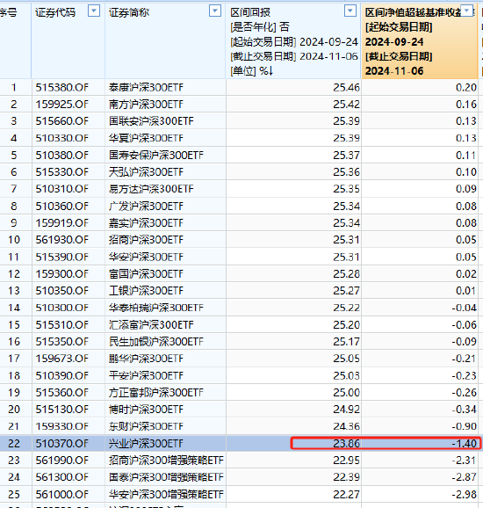
Task: Select code cell 159925.OF
Action: click(61, 105)
